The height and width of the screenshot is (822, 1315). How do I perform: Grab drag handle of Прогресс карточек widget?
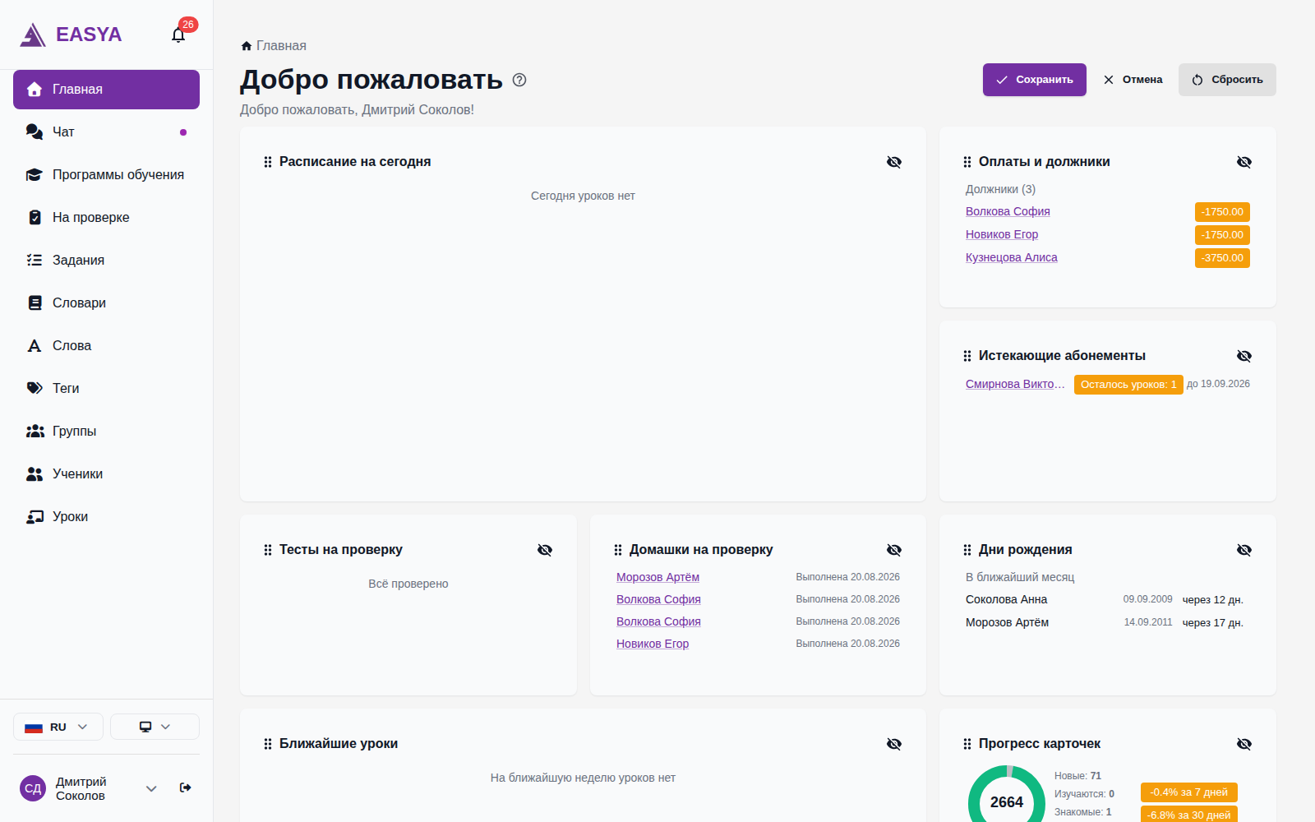pos(967,744)
